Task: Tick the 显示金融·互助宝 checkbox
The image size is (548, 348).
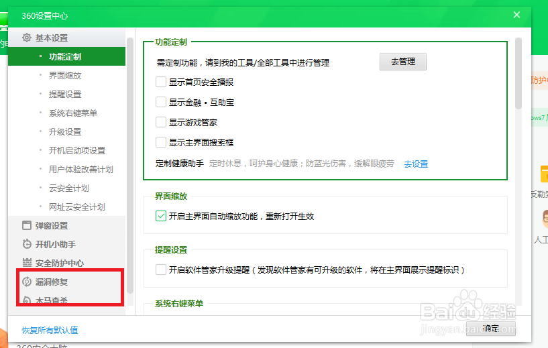Action: click(x=161, y=102)
